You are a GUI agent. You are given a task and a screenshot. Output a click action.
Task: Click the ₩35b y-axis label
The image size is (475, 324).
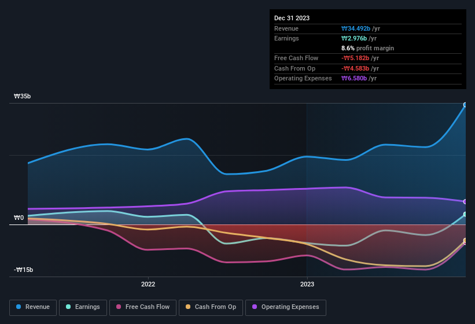tap(22, 96)
